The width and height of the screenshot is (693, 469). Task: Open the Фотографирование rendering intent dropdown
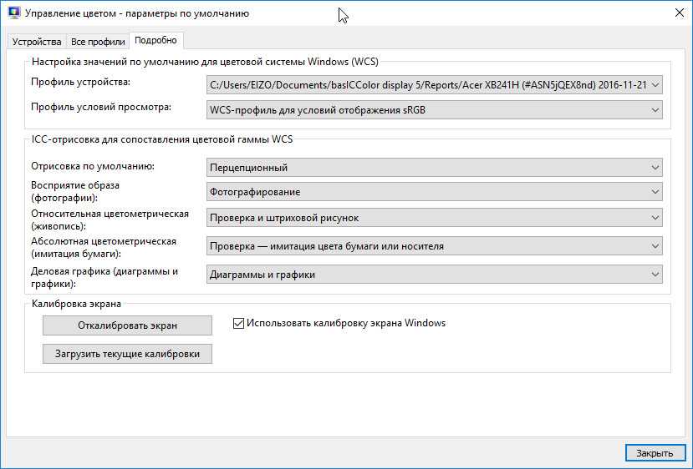coord(434,192)
